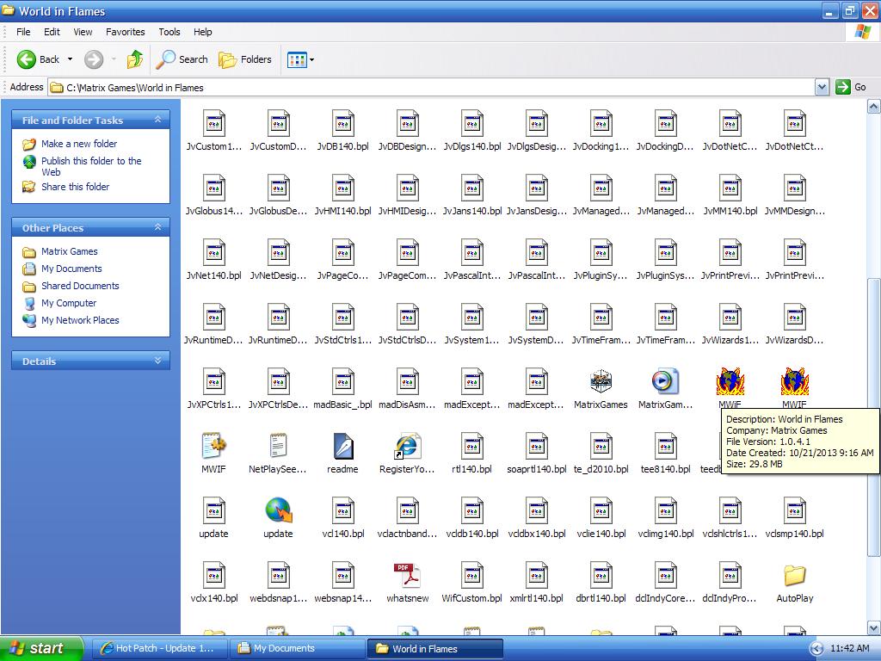Select the whatsnew PDF file icon
Screen dimensions: 881x661
coord(407,575)
